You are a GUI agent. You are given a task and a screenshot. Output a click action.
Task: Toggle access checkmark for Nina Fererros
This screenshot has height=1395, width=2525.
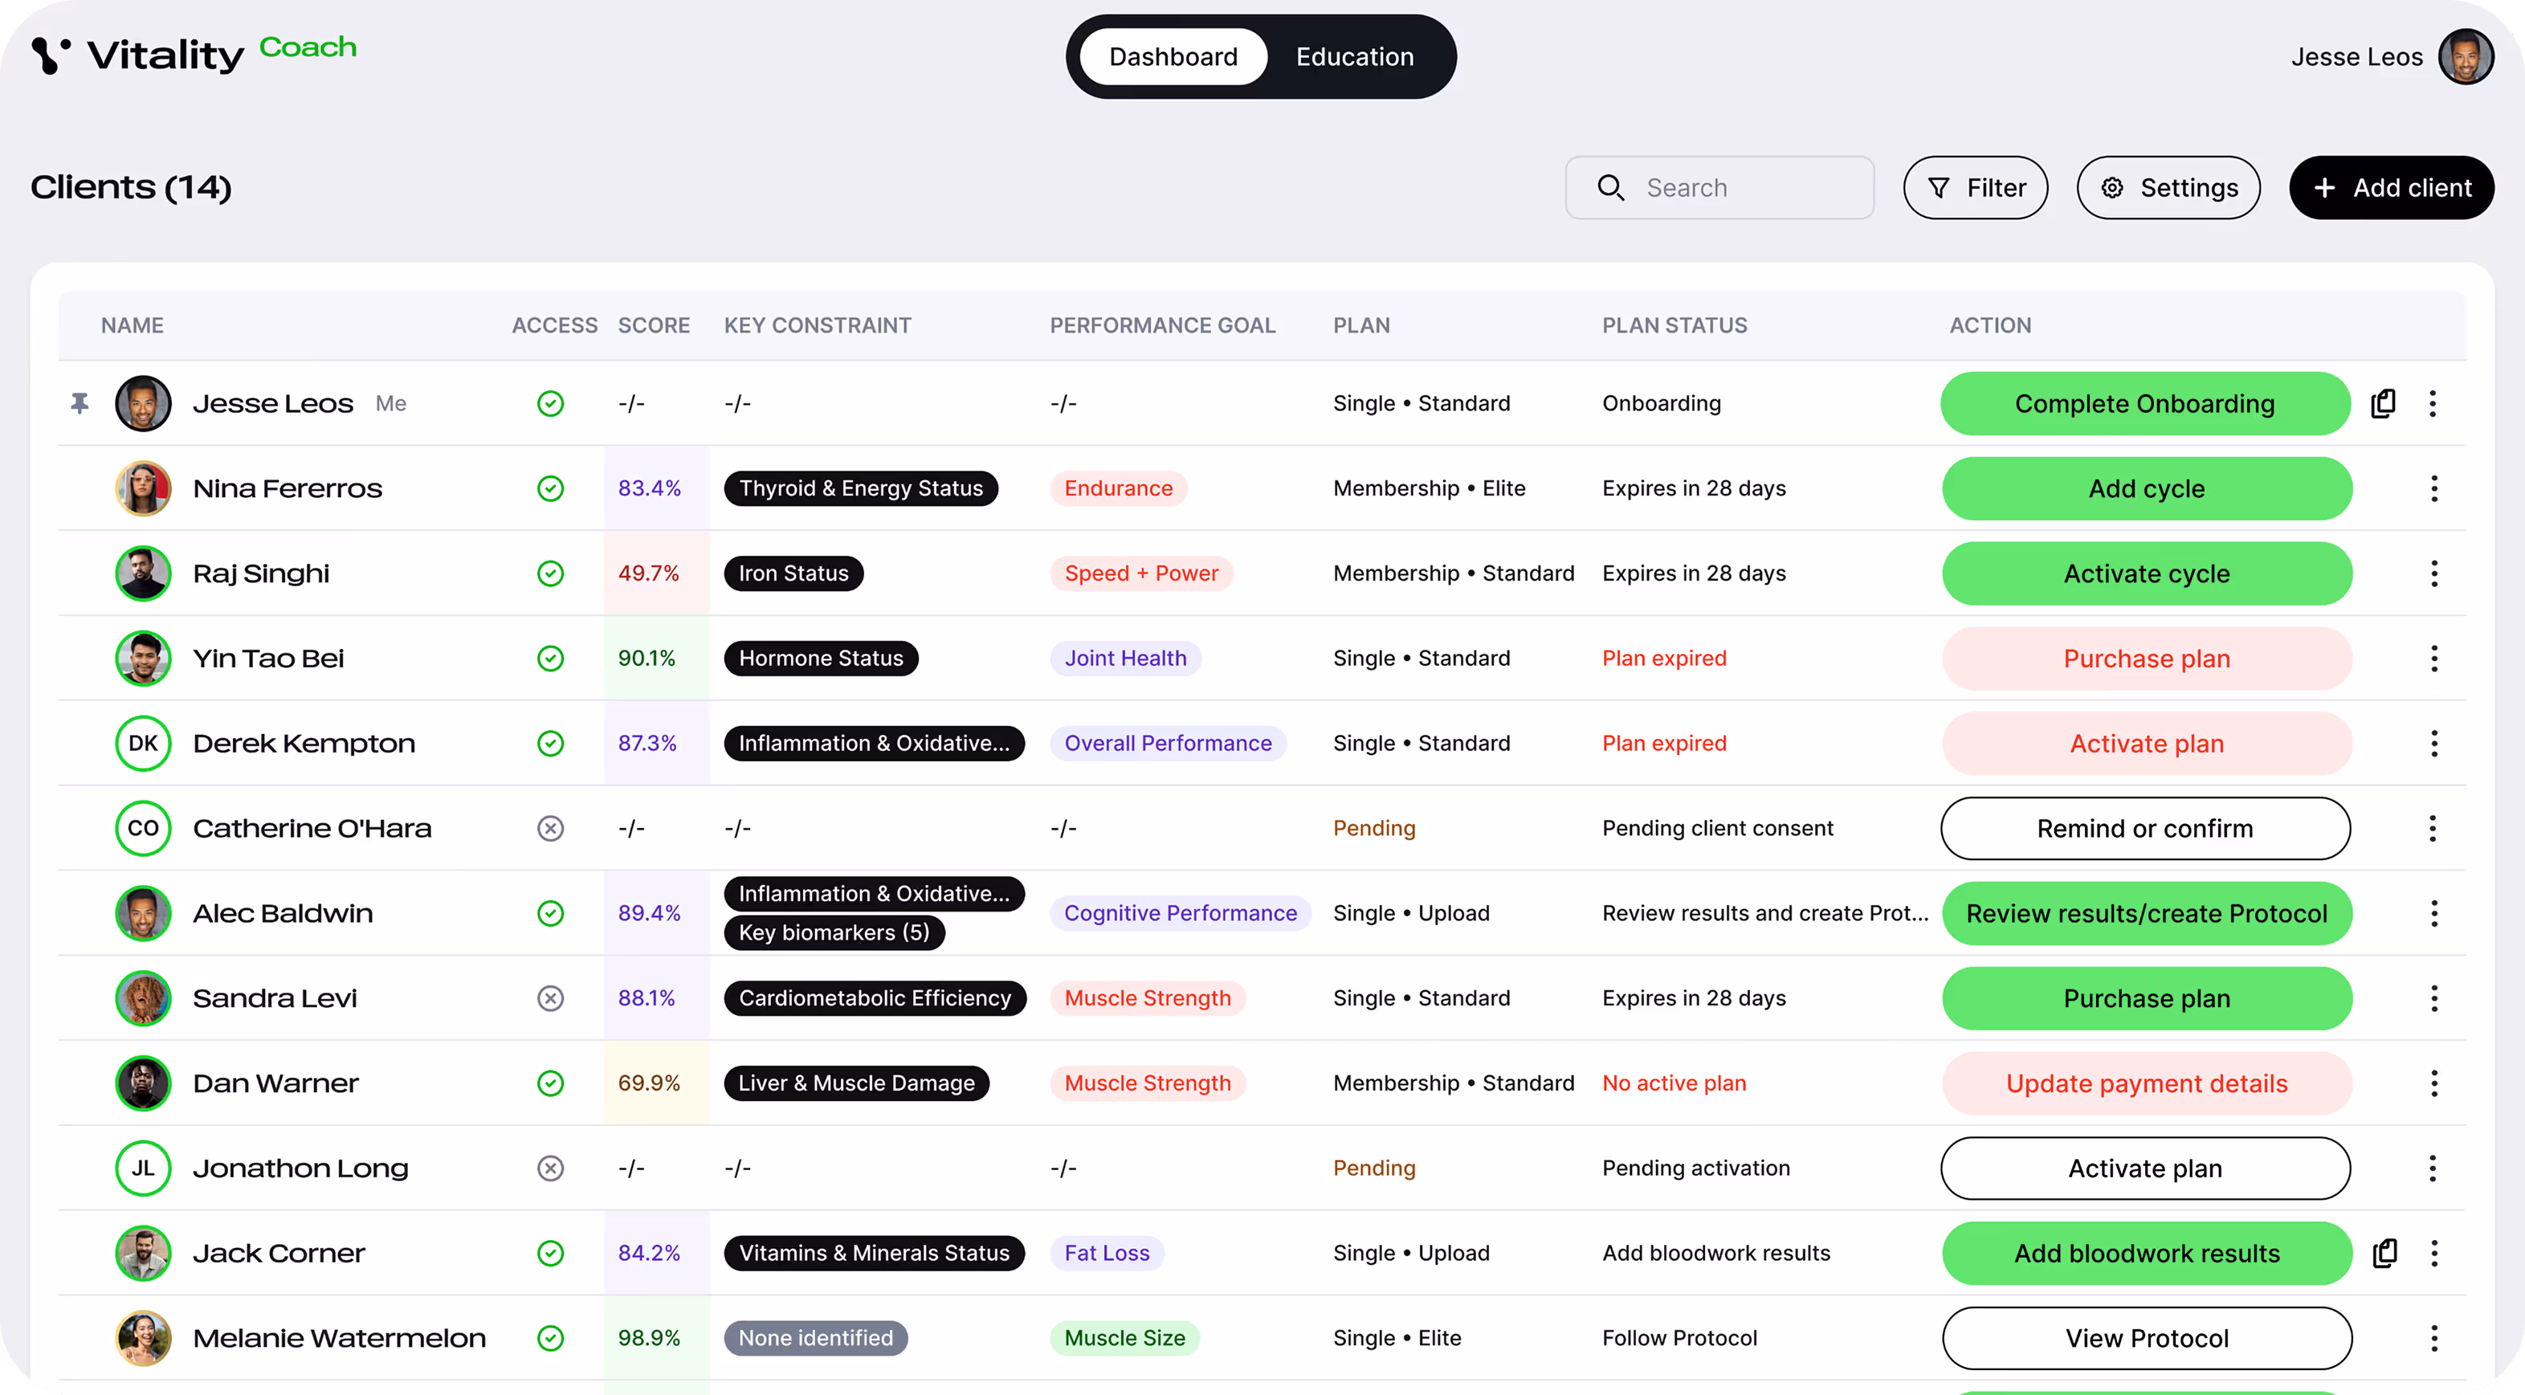tap(551, 488)
